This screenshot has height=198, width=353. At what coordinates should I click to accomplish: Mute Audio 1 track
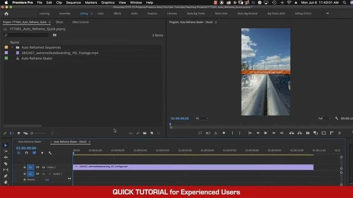point(44,174)
